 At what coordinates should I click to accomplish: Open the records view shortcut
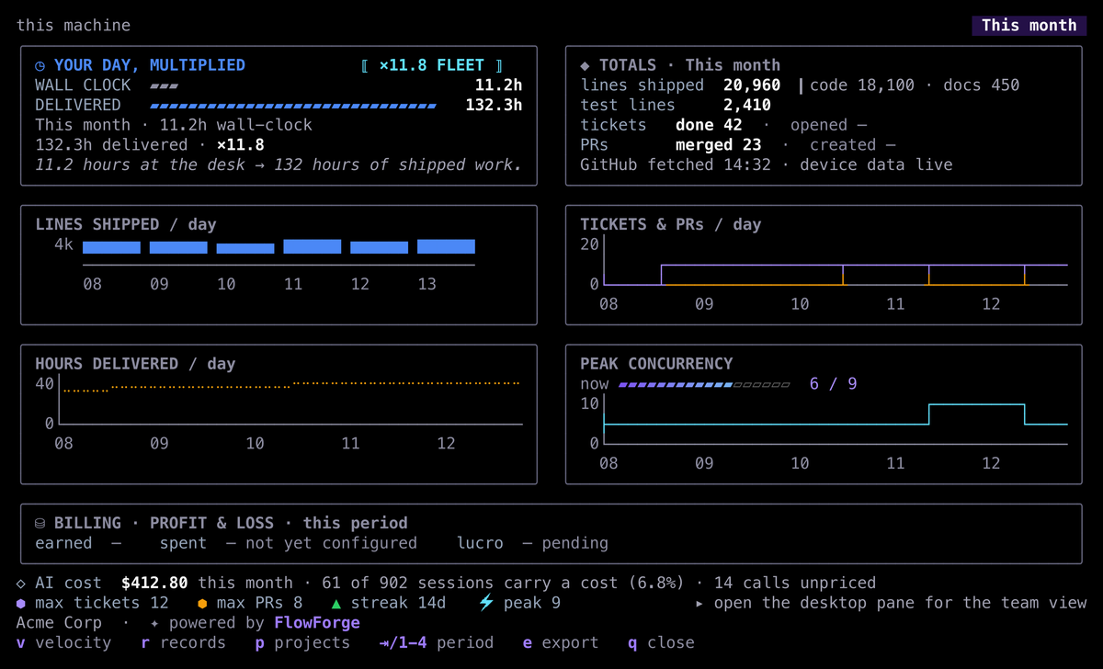(183, 642)
